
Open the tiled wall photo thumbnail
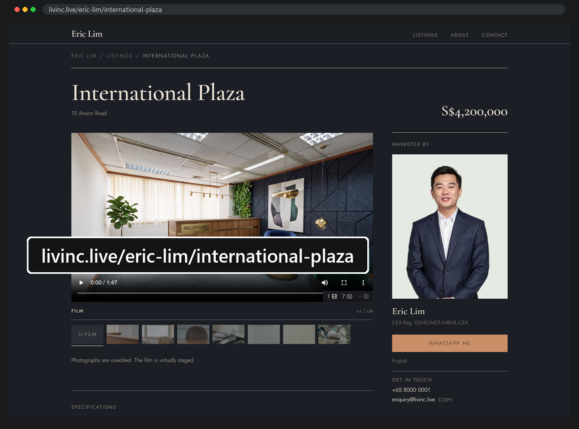pos(299,334)
